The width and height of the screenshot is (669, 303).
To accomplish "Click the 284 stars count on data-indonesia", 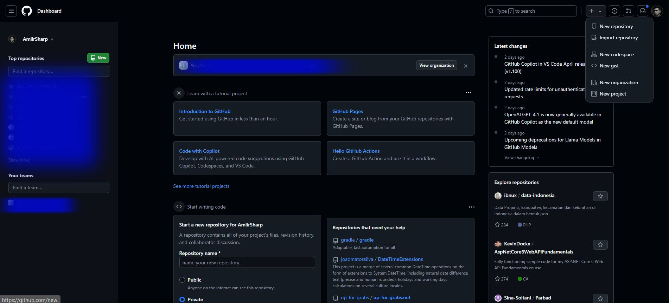I will pos(501,225).
